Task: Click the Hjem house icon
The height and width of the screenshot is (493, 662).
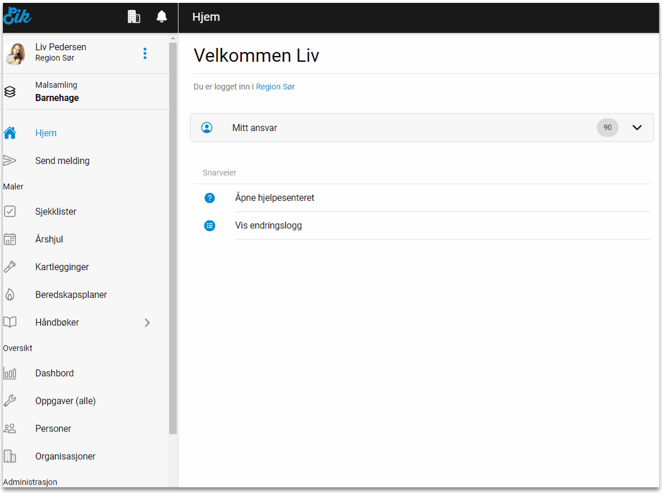Action: point(10,133)
